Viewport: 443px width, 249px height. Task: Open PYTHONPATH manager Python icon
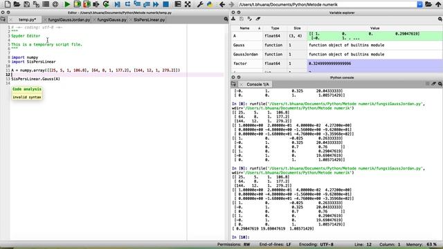click(x=210, y=4)
